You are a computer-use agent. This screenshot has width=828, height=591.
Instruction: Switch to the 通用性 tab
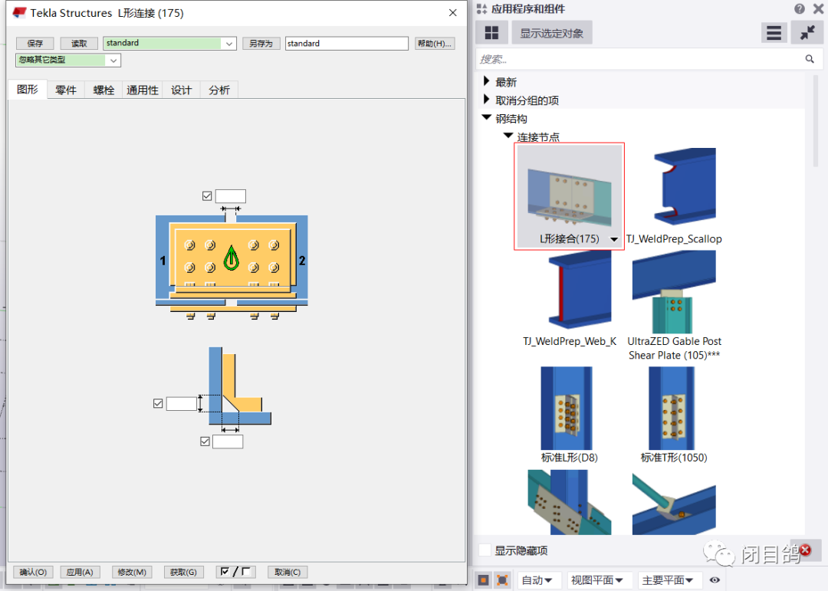(x=143, y=90)
